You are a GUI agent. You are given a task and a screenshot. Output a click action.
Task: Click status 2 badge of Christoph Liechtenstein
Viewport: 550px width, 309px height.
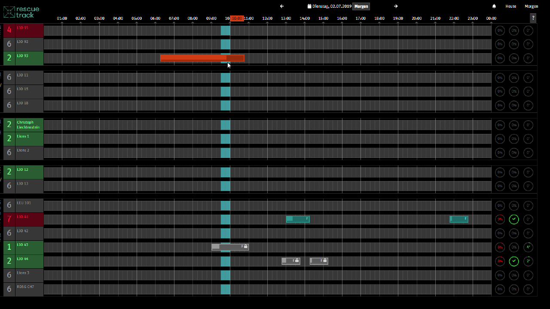9,125
